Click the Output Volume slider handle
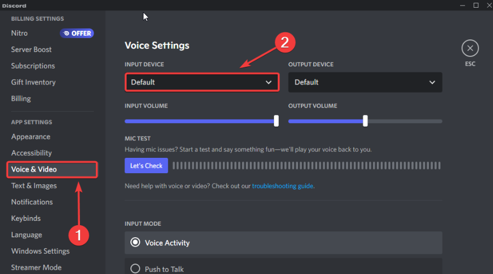Image resolution: width=493 pixels, height=274 pixels. point(365,121)
